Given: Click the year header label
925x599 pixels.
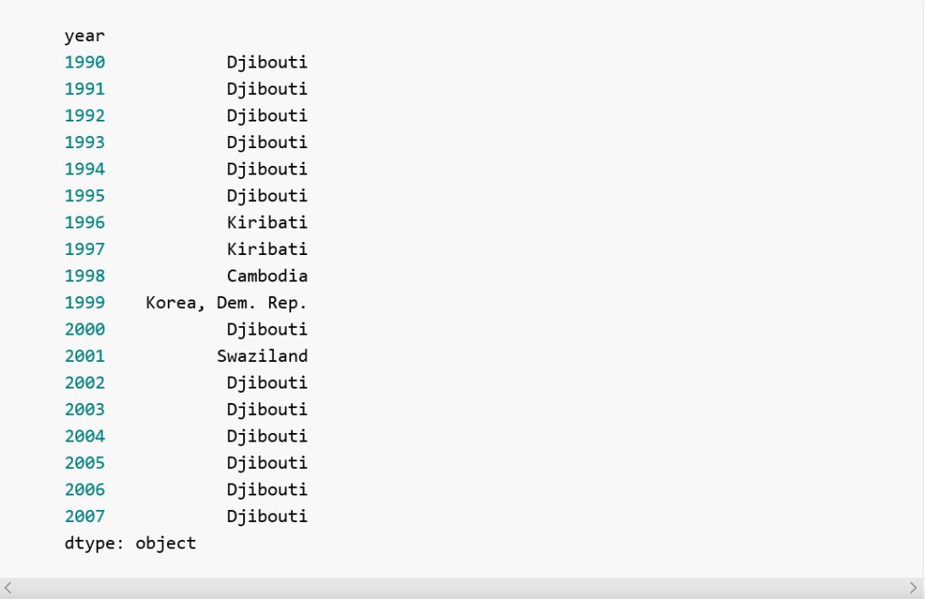Looking at the screenshot, I should pyautogui.click(x=84, y=36).
